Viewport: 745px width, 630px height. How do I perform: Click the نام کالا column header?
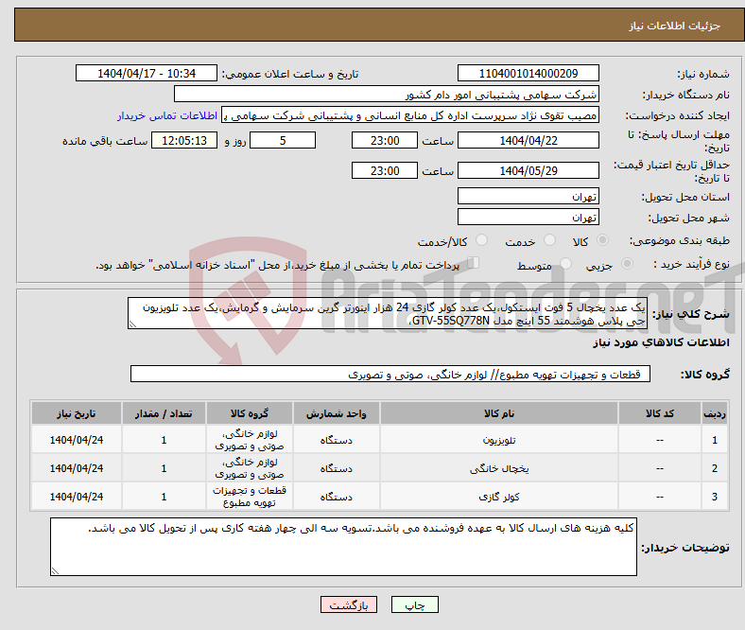tap(499, 413)
